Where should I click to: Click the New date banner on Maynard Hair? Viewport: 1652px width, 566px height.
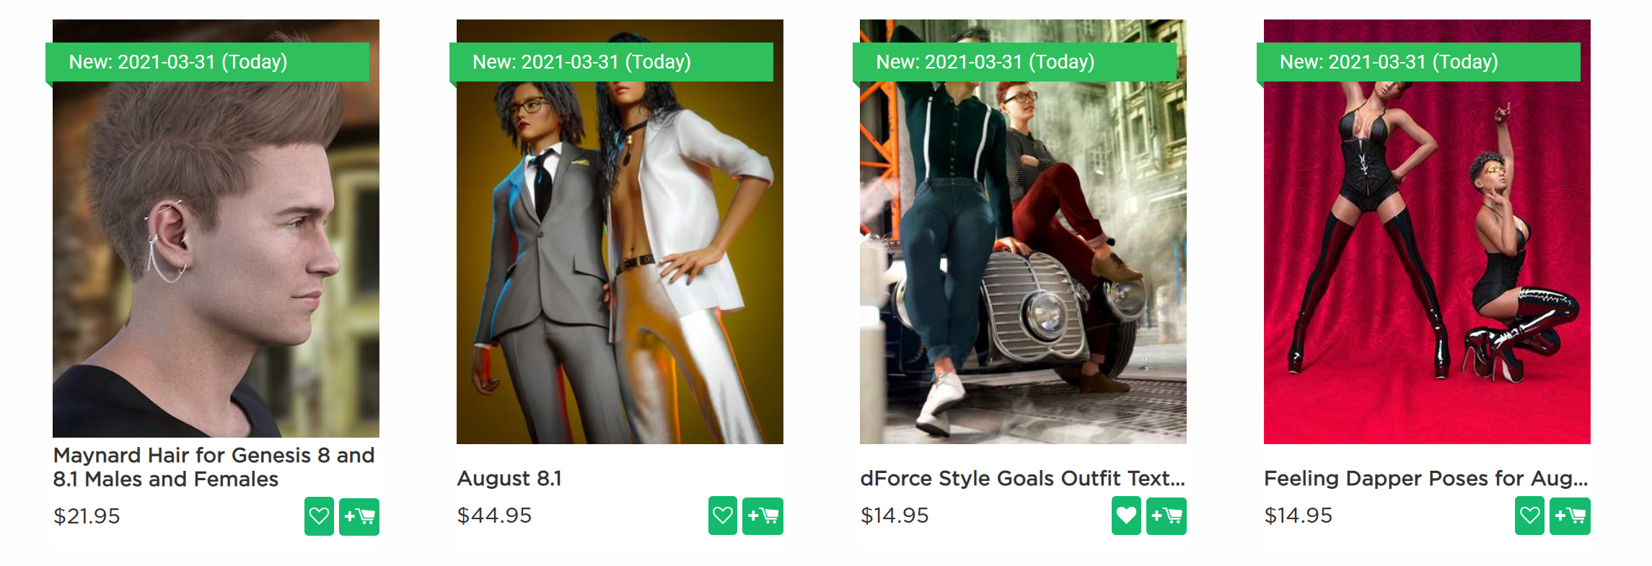coord(208,62)
